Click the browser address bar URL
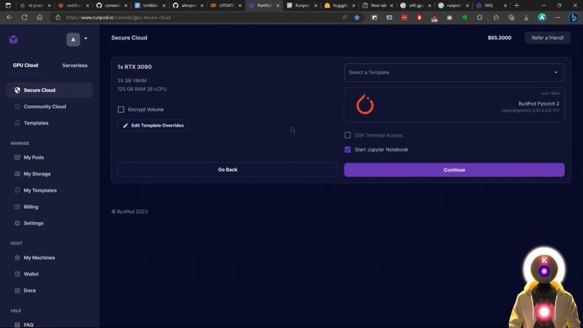This screenshot has height=328, width=583. coord(118,18)
